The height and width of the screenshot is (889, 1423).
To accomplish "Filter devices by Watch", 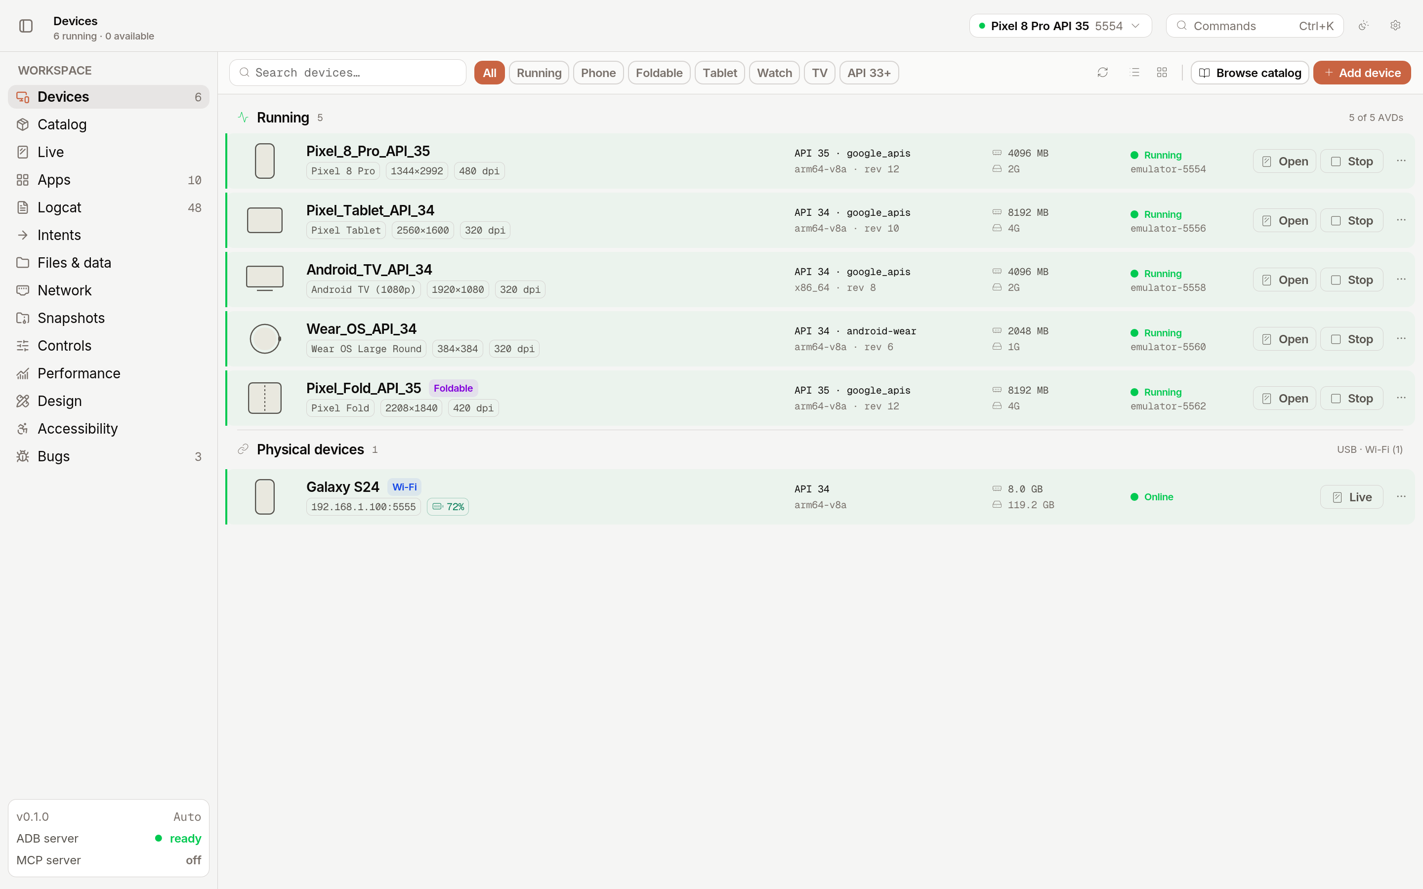I will [774, 72].
